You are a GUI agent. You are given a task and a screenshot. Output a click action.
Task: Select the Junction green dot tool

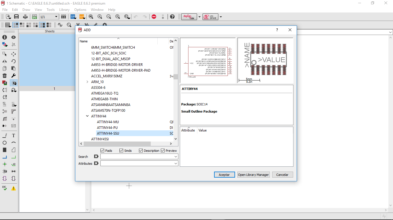(x=5, y=164)
